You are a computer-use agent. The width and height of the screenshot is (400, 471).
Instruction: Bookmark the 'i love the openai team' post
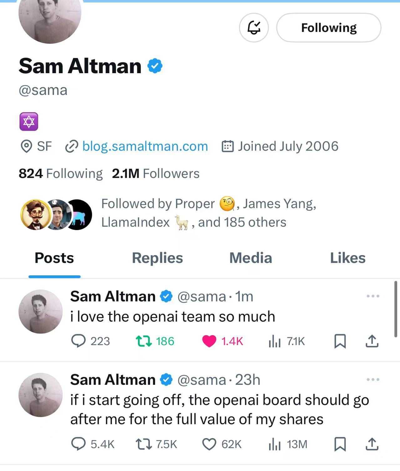point(340,341)
